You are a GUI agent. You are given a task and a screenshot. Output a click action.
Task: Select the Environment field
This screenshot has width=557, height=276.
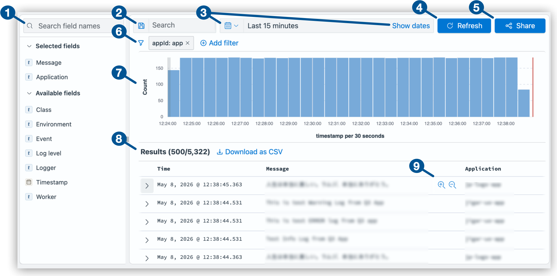(54, 124)
